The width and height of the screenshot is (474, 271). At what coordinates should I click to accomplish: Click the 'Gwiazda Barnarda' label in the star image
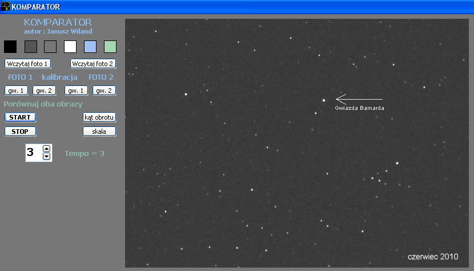click(x=359, y=108)
